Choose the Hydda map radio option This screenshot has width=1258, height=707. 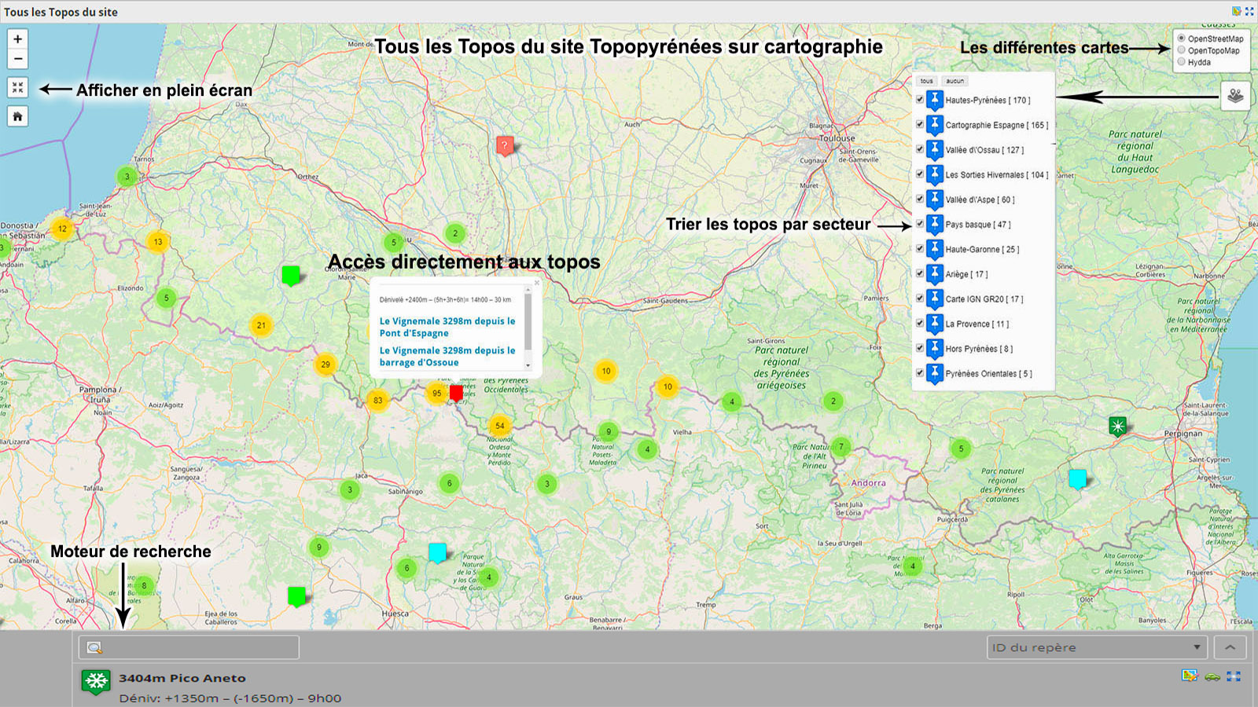[x=1181, y=62]
